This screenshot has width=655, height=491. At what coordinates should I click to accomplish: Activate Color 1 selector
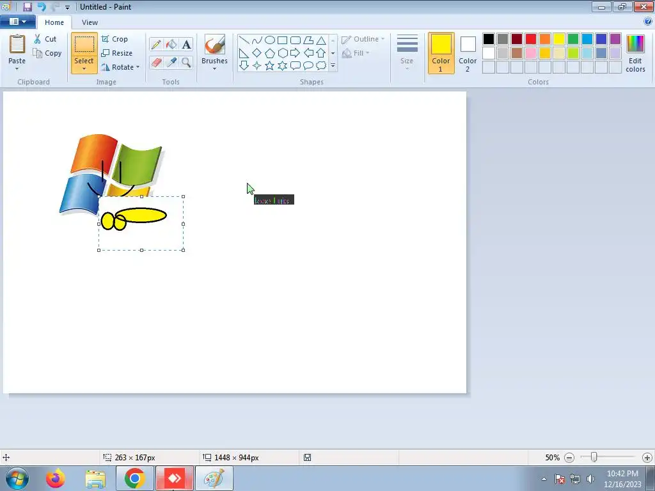[x=441, y=53]
